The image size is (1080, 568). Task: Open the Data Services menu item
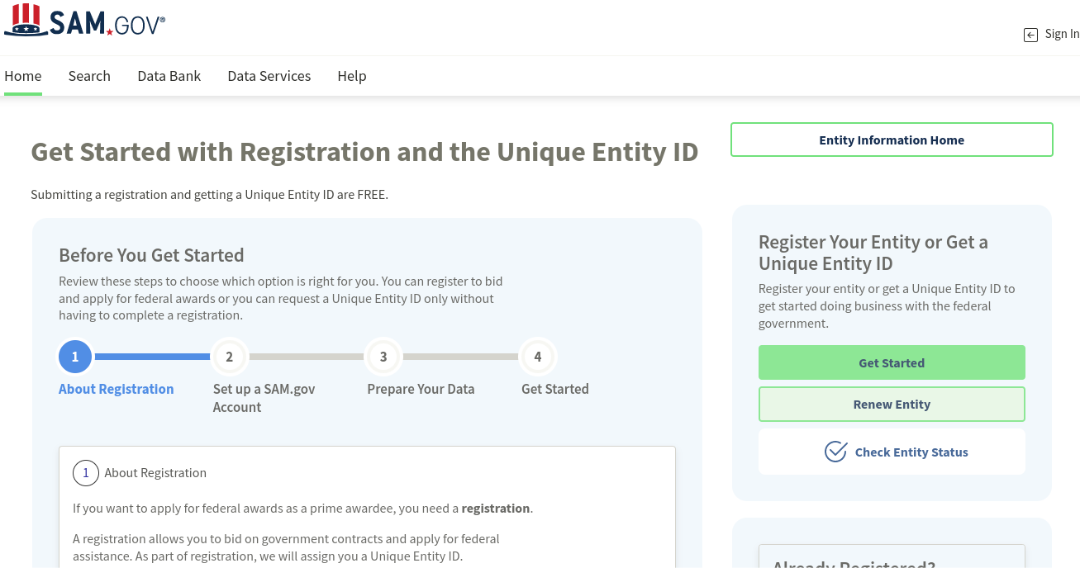[x=269, y=76]
